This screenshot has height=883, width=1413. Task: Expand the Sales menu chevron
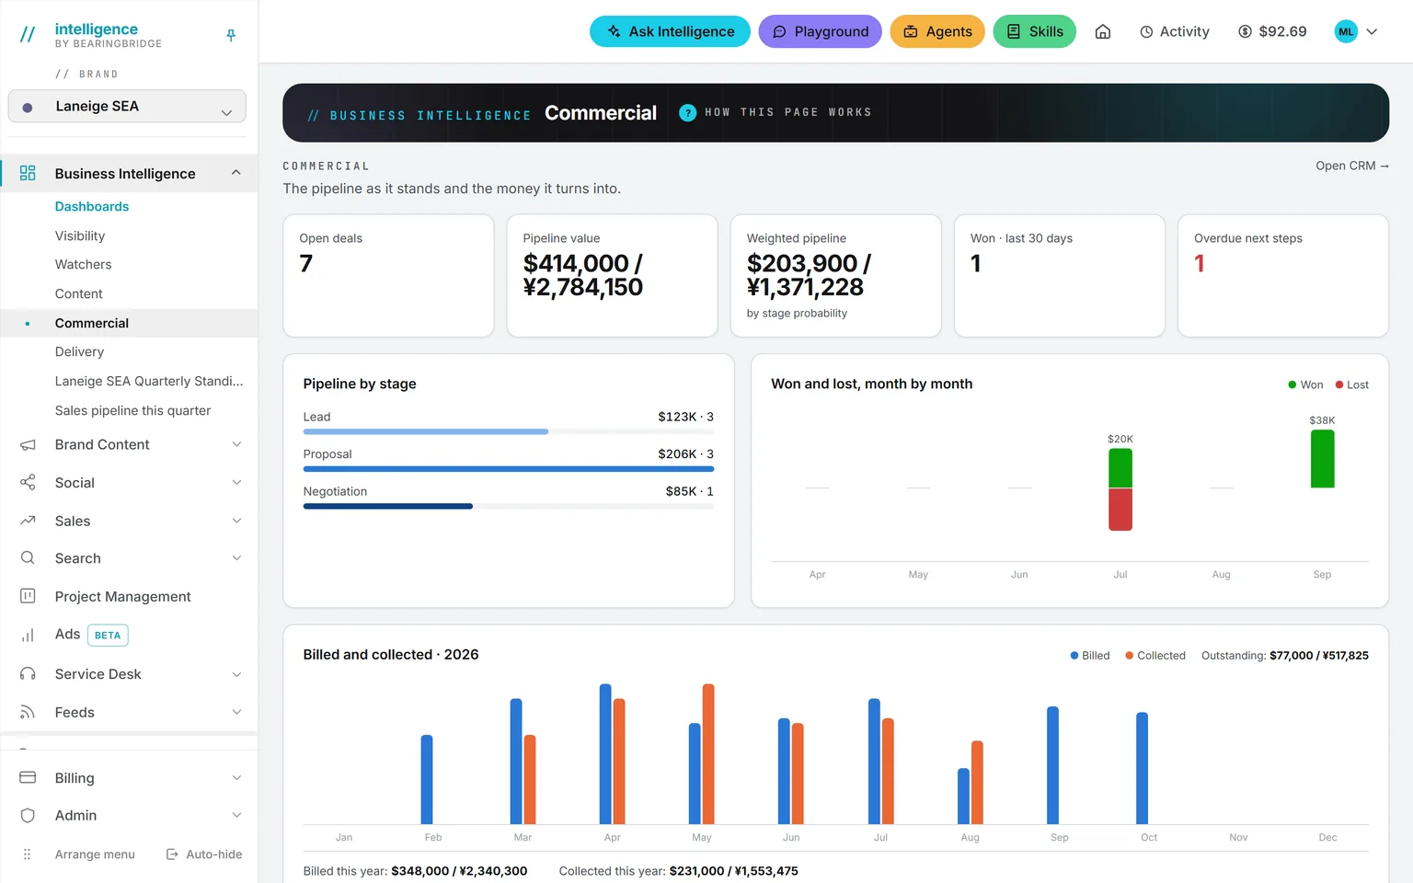coord(236,521)
